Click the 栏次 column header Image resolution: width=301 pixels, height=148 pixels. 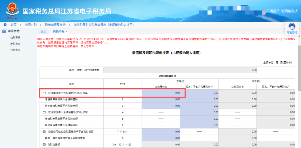tap(123, 84)
